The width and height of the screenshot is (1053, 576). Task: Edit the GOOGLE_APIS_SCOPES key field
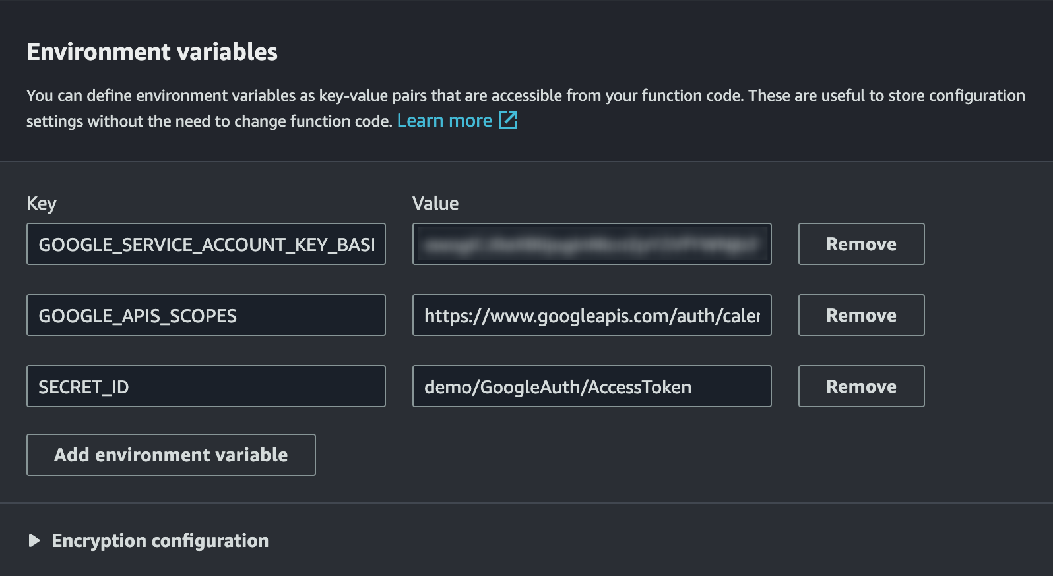click(x=206, y=315)
